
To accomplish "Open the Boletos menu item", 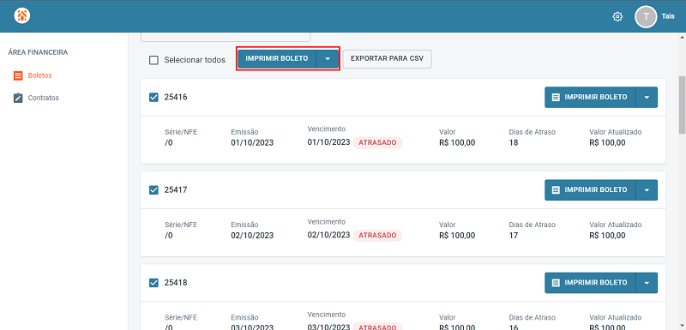I will 39,75.
